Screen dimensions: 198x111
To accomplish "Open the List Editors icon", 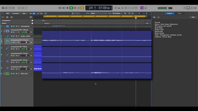I will (x=185, y=8).
